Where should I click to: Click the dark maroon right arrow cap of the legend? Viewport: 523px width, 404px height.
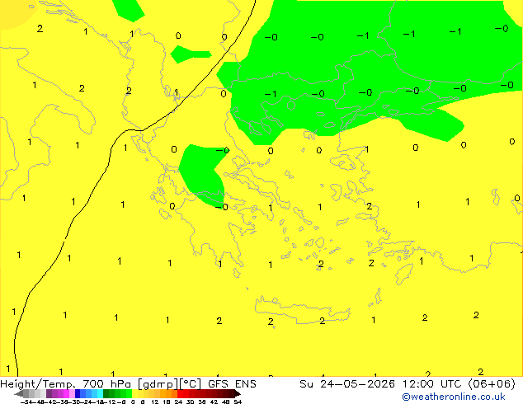[238, 393]
